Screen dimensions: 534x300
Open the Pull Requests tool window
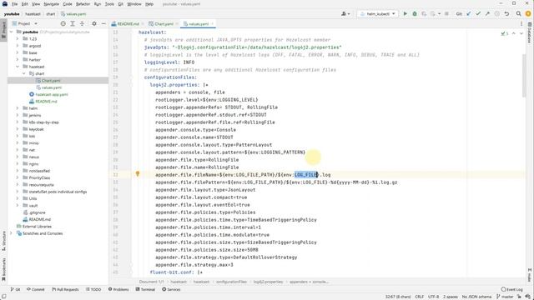pyautogui.click(x=65, y=289)
